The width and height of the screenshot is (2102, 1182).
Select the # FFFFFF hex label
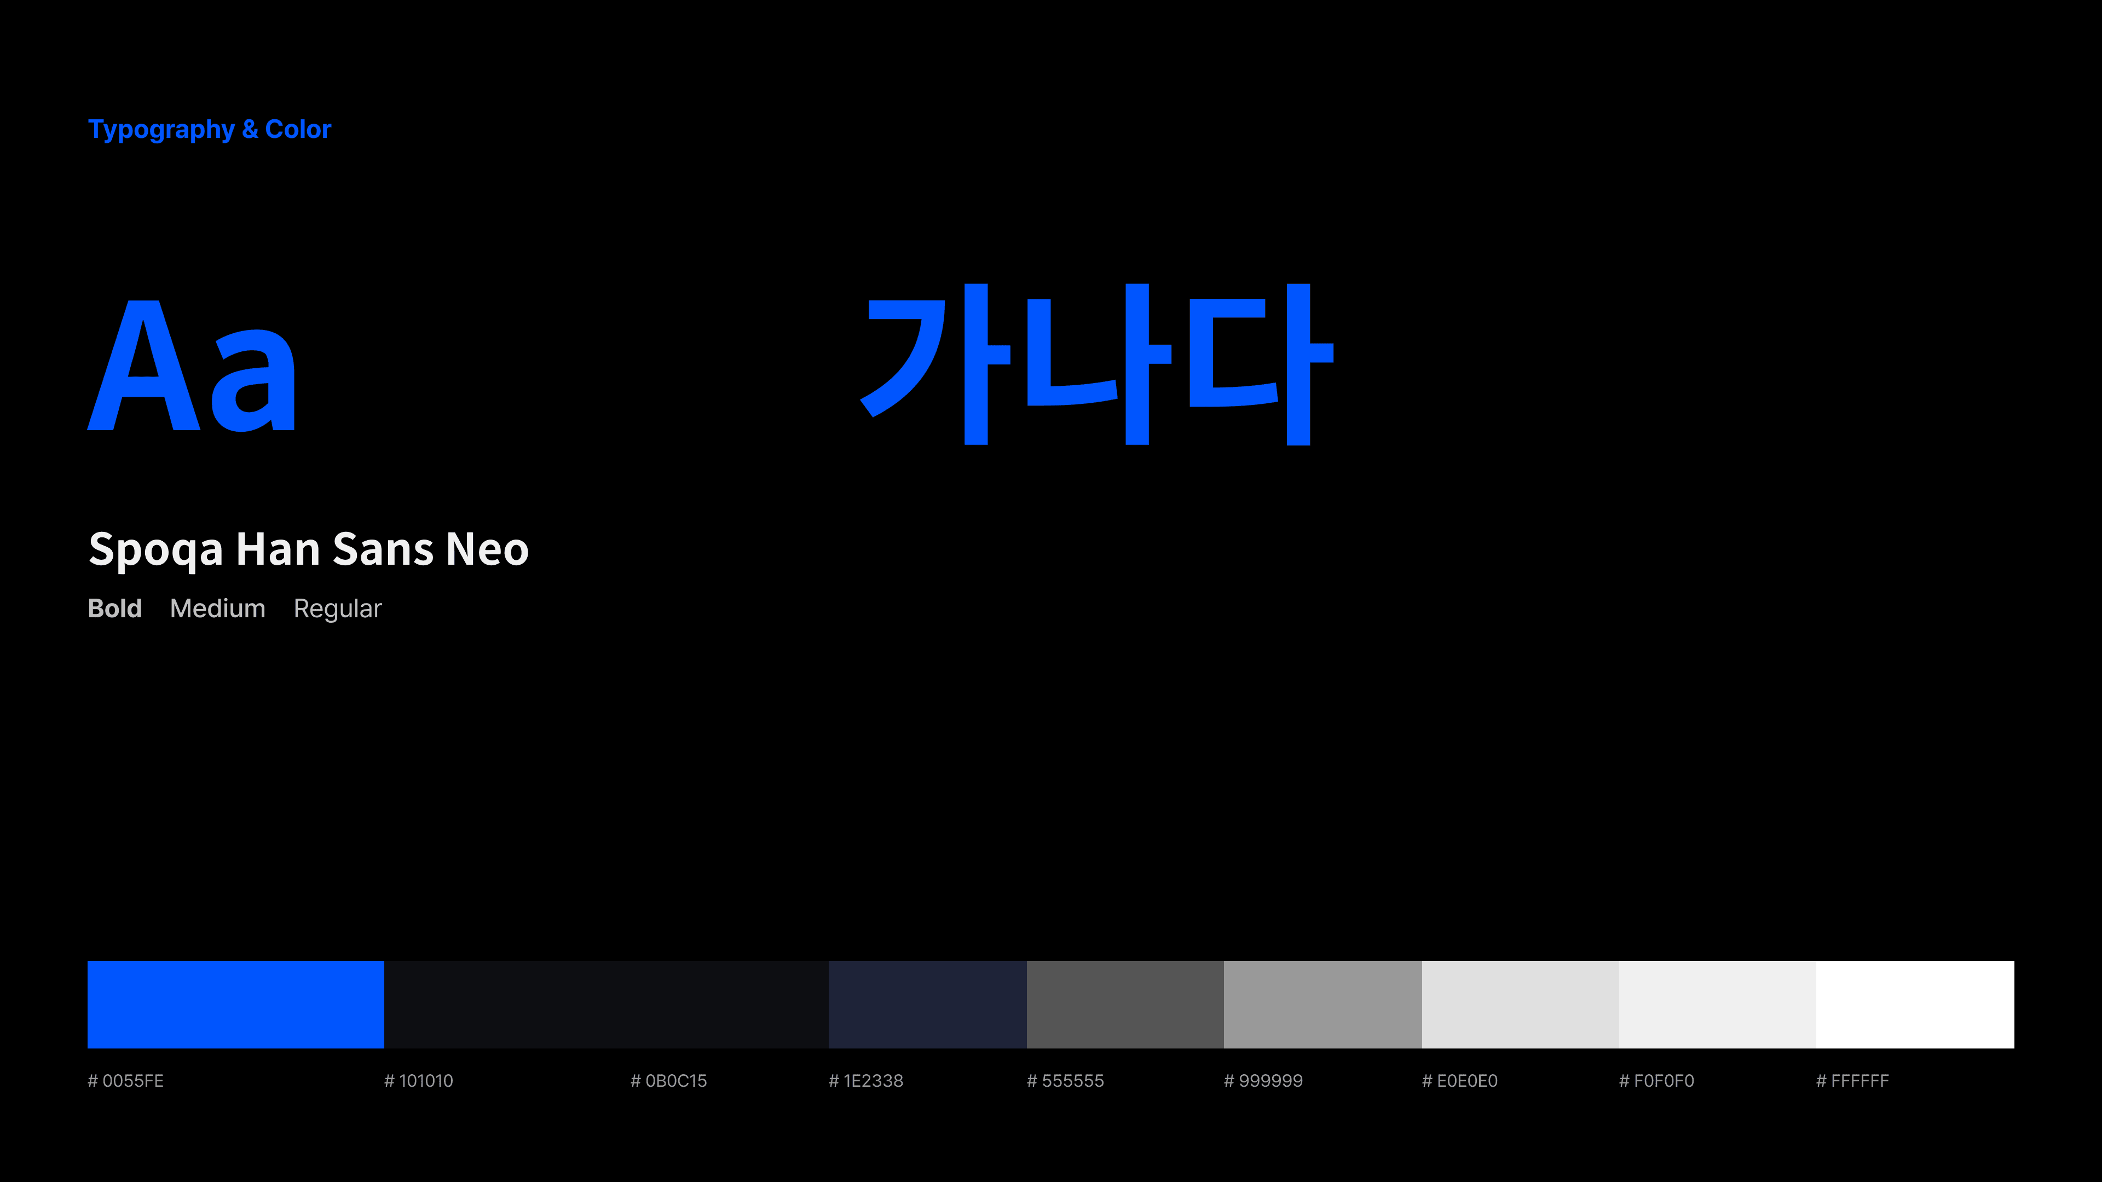(x=1852, y=1081)
